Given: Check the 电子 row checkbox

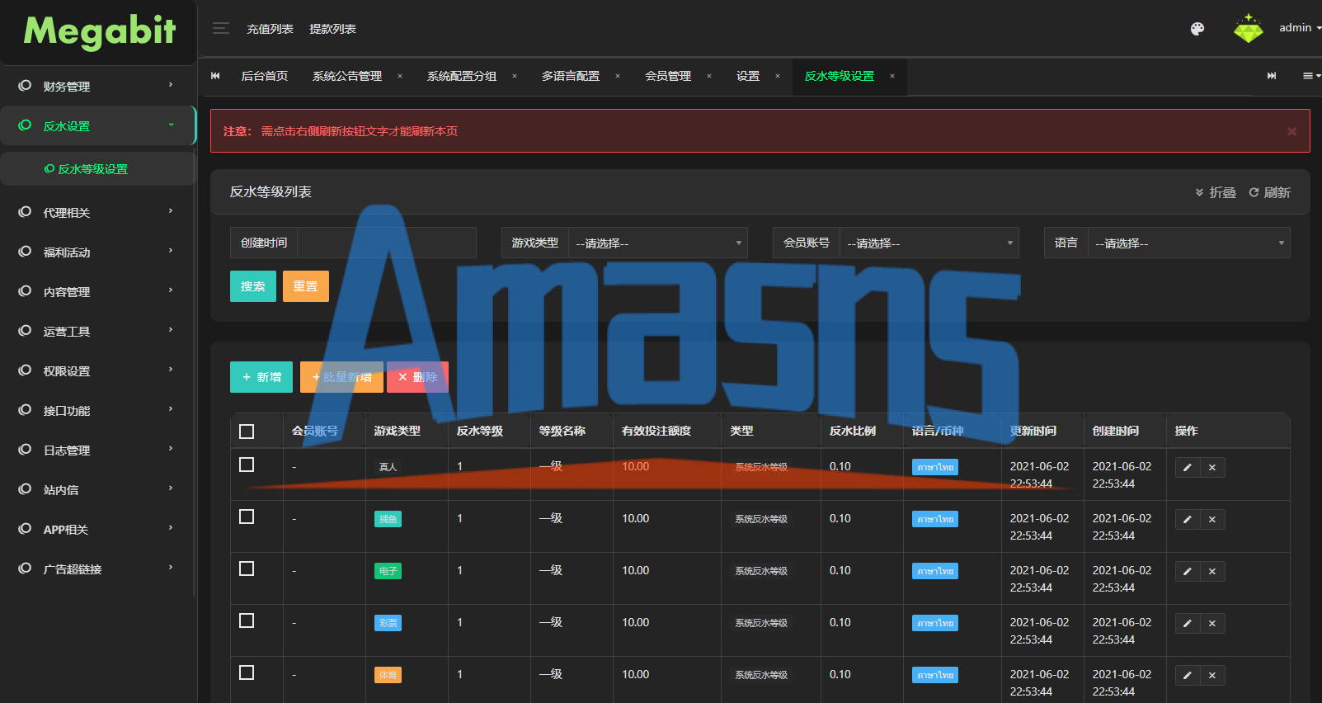Looking at the screenshot, I should (x=247, y=569).
